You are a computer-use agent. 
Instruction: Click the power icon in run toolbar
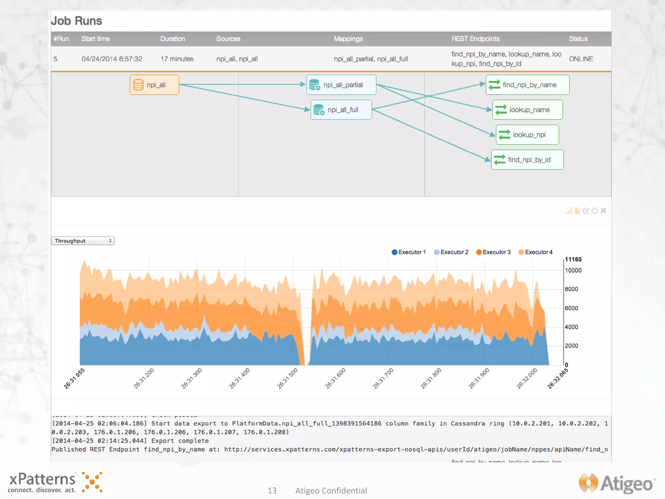pos(595,211)
